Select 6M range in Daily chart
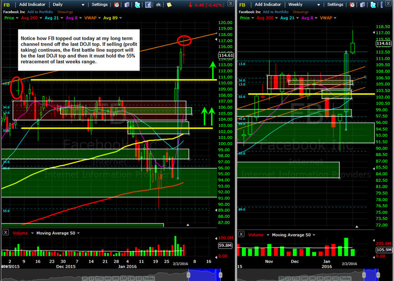The image size is (394, 281). 107,278
